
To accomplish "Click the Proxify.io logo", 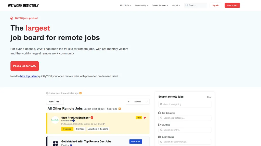I will (55, 143).
